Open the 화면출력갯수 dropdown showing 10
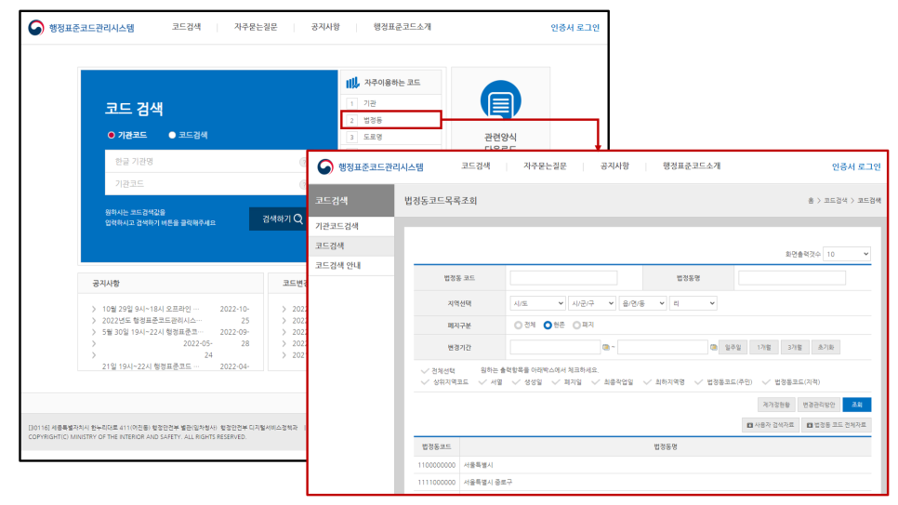Viewport: 898px width, 505px height. click(x=847, y=254)
